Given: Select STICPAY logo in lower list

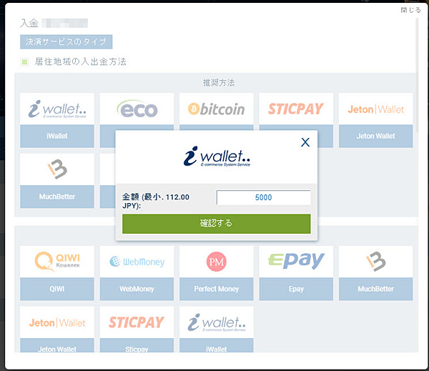Looking at the screenshot, I should [x=137, y=322].
